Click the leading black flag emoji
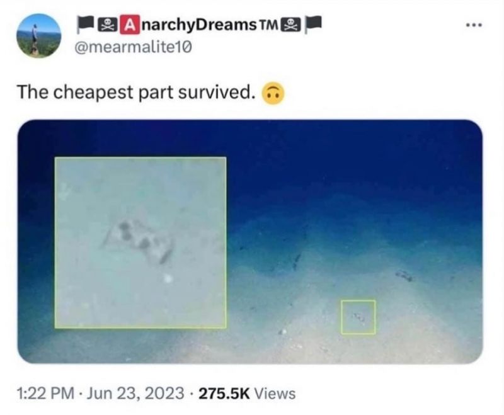 point(85,25)
